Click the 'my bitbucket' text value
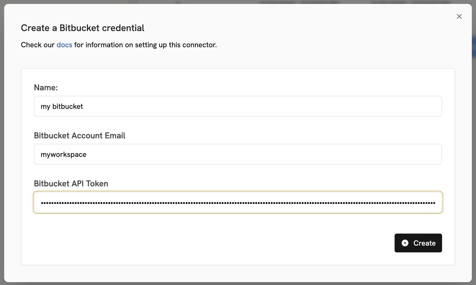Viewport: 476px width, 285px height. point(62,106)
